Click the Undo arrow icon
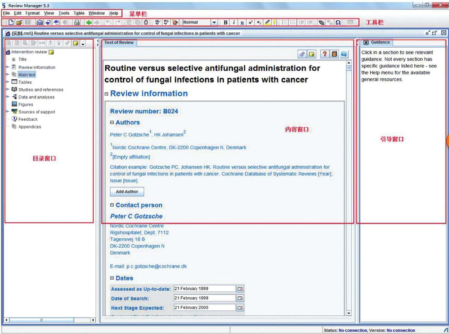Viewport: 449px width, 334px height. point(109,22)
